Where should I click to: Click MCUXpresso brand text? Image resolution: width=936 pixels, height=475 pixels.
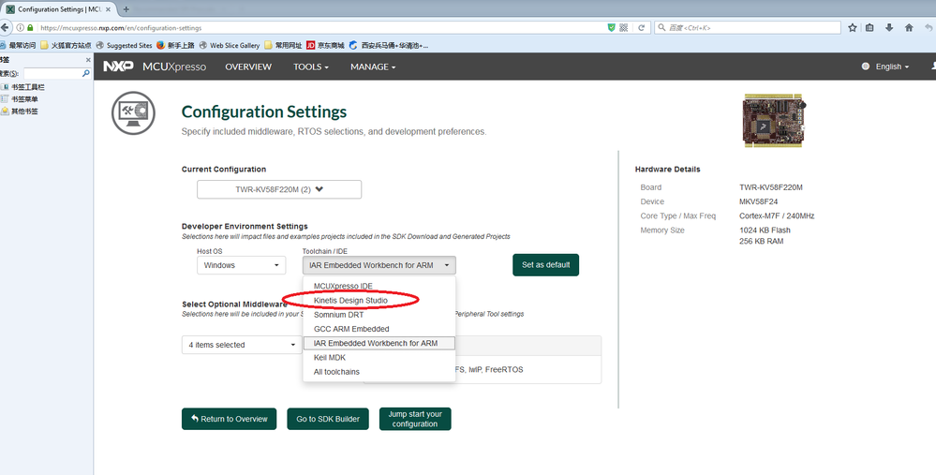point(174,67)
